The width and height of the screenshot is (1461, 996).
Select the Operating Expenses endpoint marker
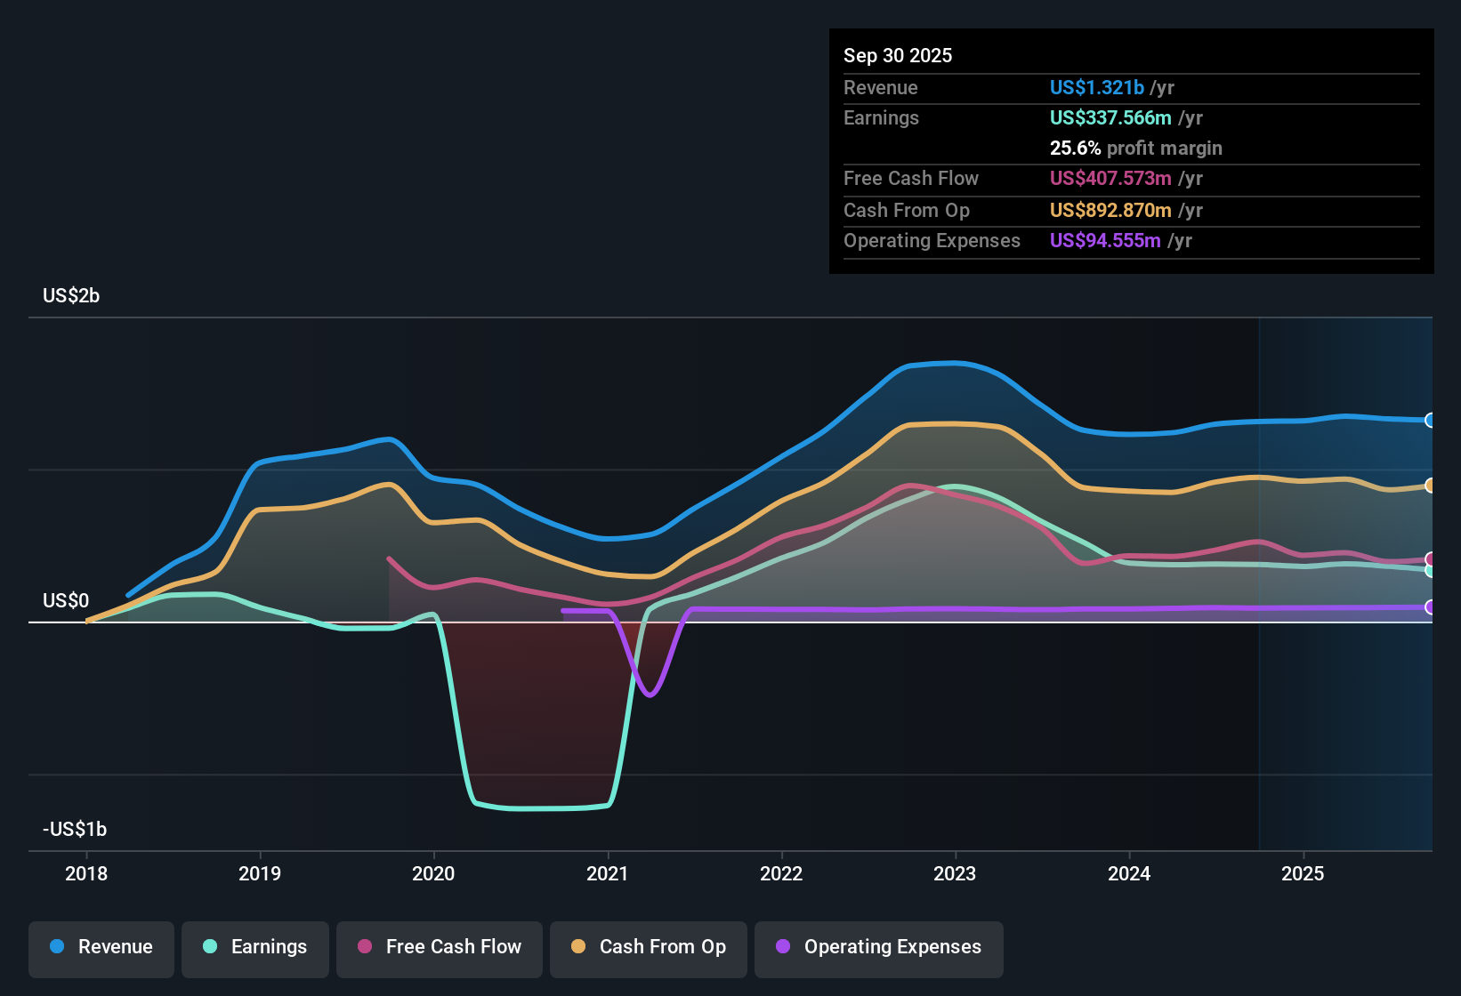coord(1430,607)
